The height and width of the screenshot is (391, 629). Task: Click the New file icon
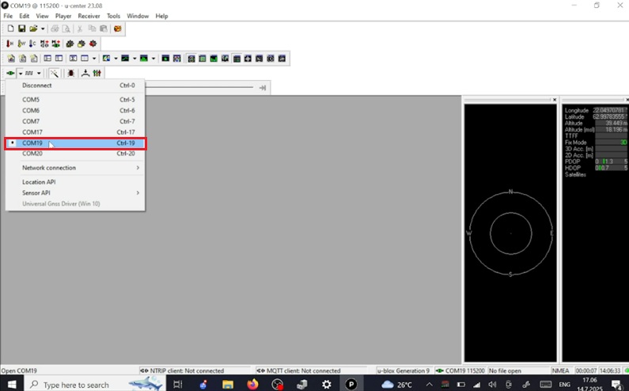[11, 28]
